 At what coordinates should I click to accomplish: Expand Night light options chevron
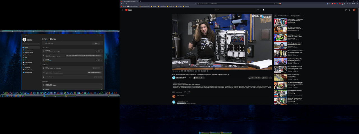101,51
